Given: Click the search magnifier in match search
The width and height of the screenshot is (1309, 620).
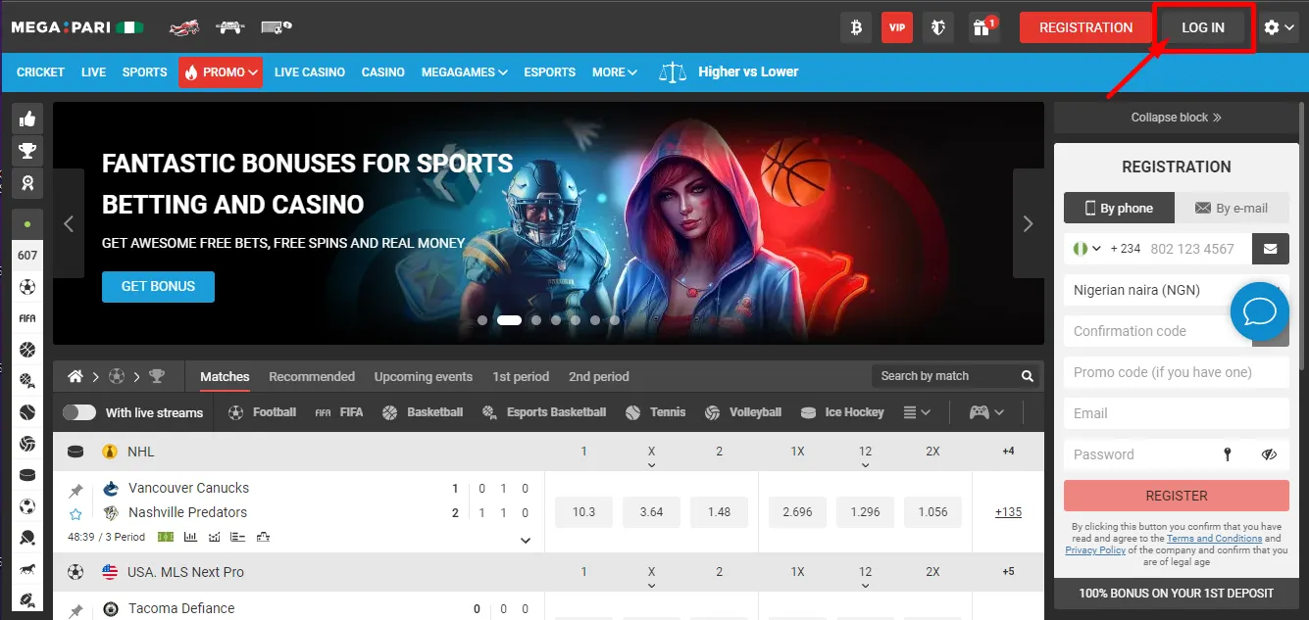Looking at the screenshot, I should (x=1027, y=376).
